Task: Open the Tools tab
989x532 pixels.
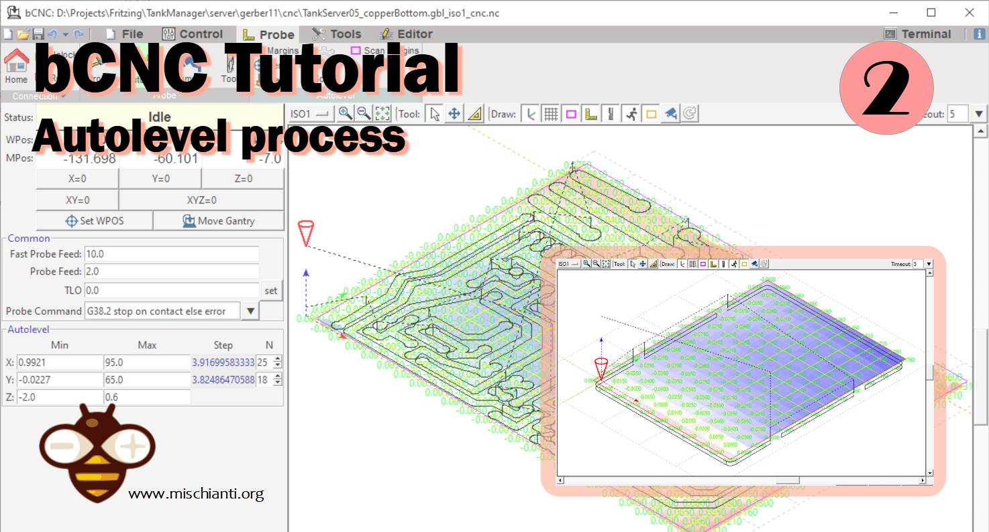Action: [337, 34]
